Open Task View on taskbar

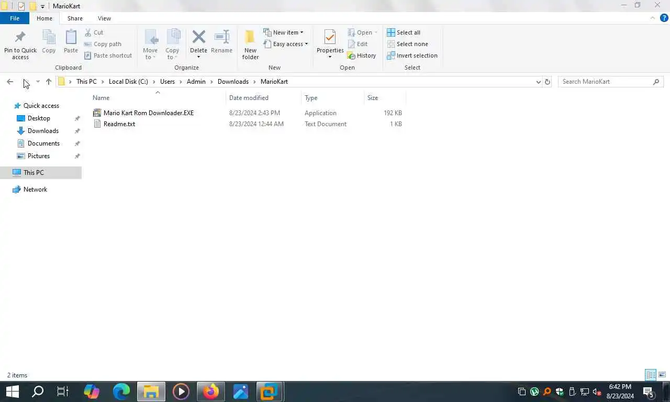pos(63,391)
